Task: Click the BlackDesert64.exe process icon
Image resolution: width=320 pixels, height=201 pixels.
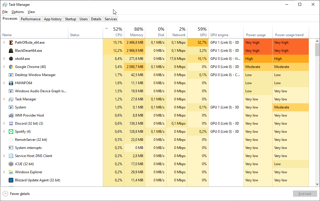Action: coord(11,51)
